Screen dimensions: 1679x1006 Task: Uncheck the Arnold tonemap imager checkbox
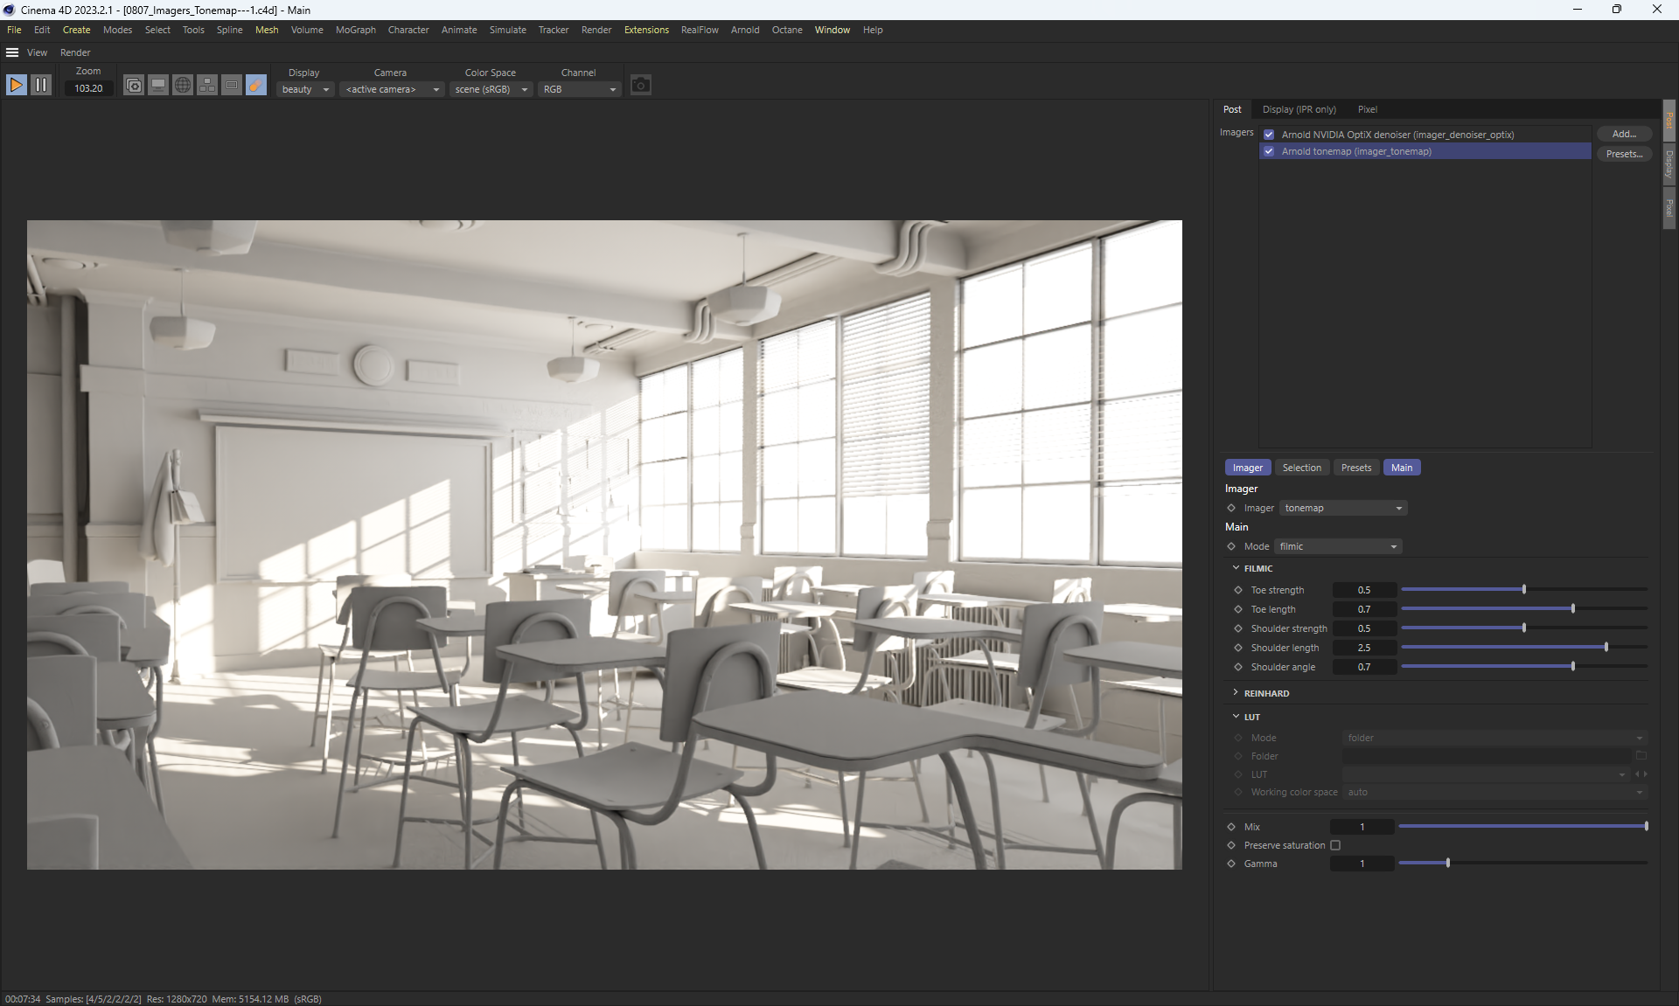1269,151
